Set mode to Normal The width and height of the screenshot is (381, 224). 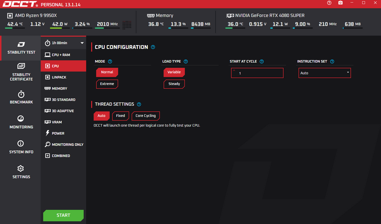107,72
